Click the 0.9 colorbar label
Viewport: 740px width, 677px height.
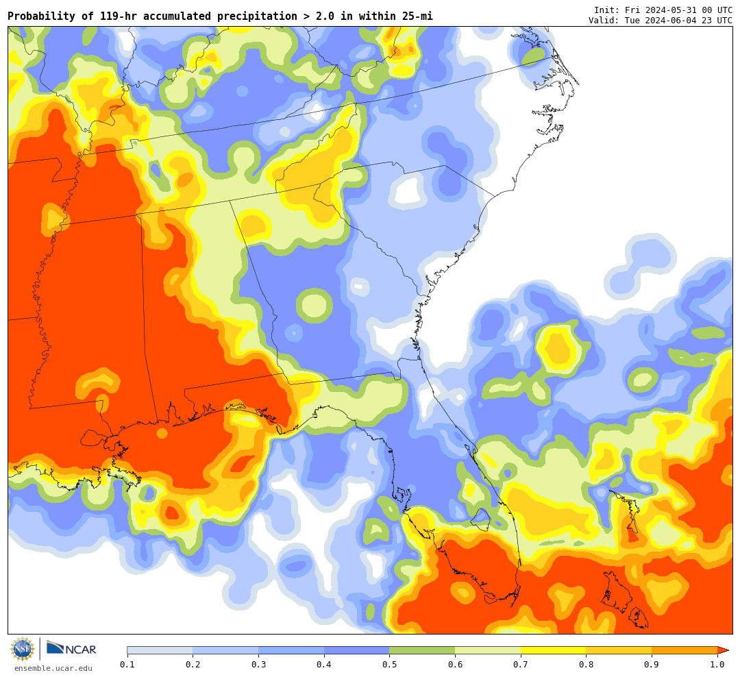[x=652, y=665]
